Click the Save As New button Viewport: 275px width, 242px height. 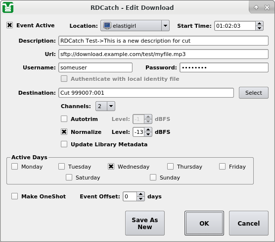pos(145,223)
